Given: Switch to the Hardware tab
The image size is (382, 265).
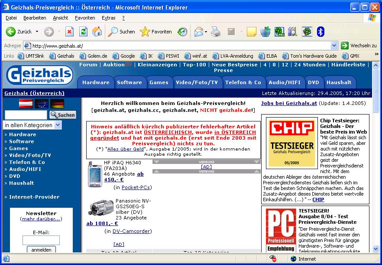Looking at the screenshot, I should coord(96,82).
